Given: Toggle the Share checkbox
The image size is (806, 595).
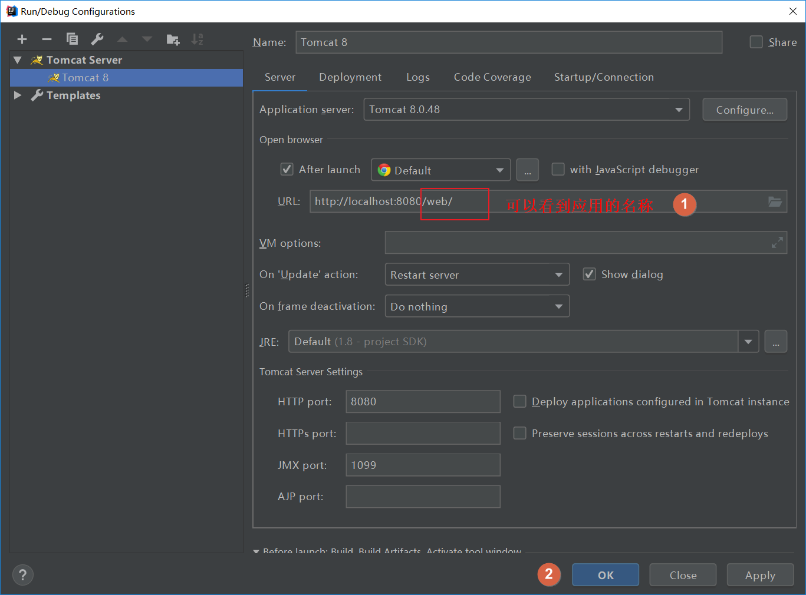Looking at the screenshot, I should click(x=756, y=42).
